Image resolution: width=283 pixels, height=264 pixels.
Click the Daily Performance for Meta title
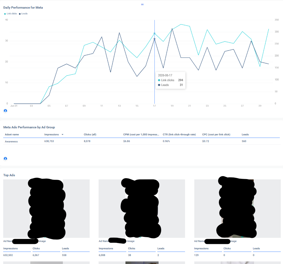(23, 8)
